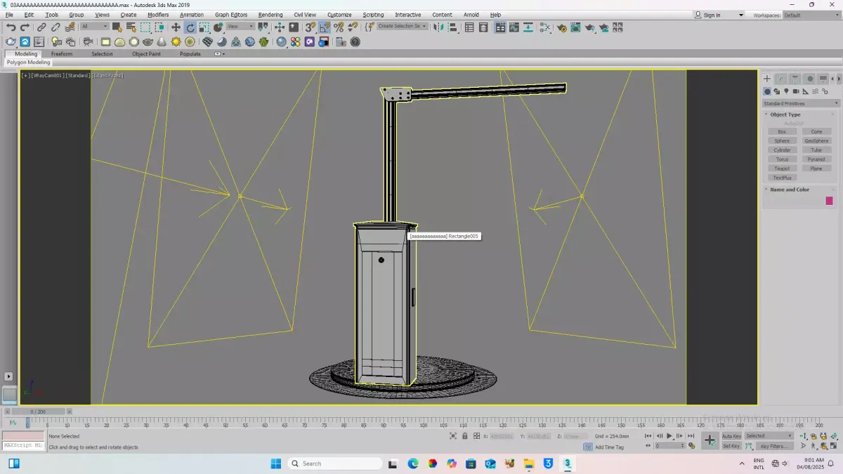The height and width of the screenshot is (474, 843).
Task: Activate the Select and Rotate tool
Action: 190,27
